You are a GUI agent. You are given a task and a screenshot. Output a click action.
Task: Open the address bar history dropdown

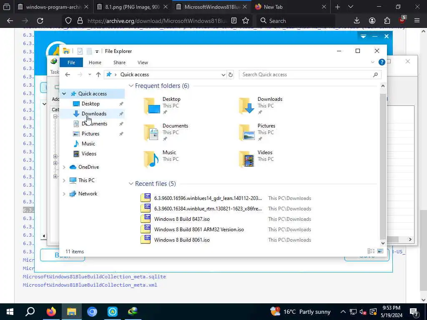[224, 75]
